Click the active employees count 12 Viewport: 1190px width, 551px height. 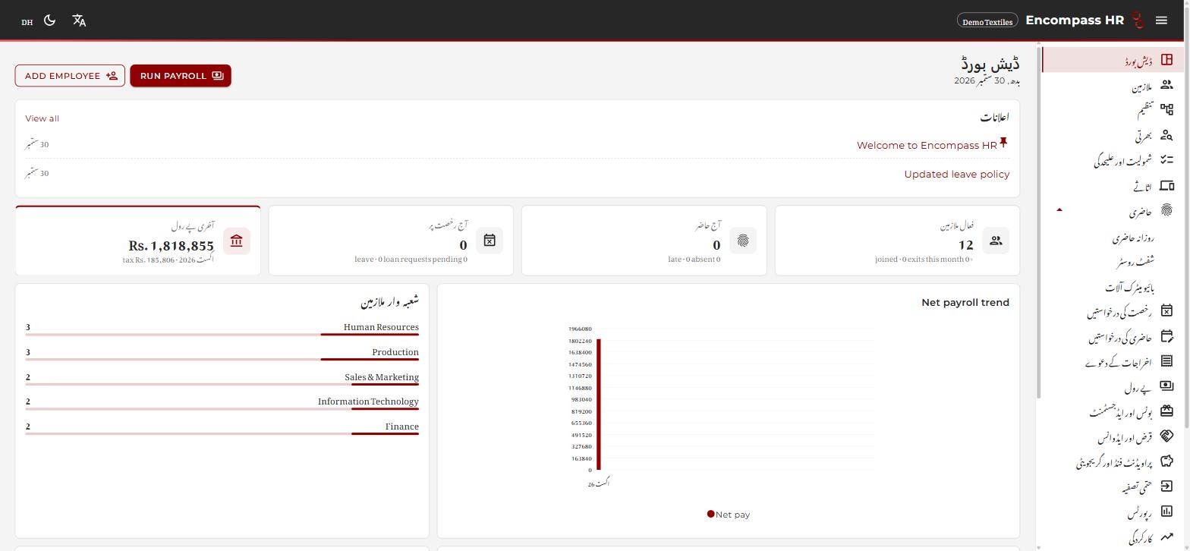click(965, 245)
